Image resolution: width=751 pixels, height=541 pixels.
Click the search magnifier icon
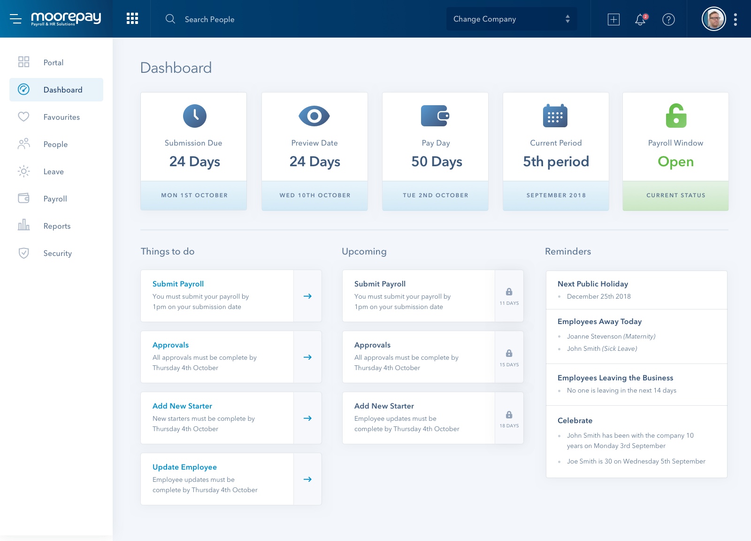(x=170, y=19)
